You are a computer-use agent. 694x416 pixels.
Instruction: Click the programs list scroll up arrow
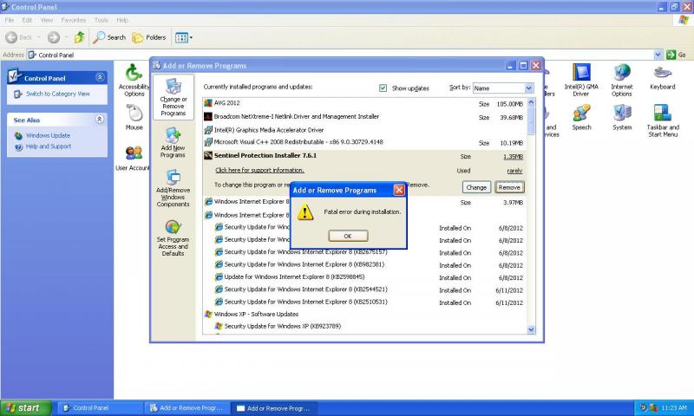[x=531, y=102]
